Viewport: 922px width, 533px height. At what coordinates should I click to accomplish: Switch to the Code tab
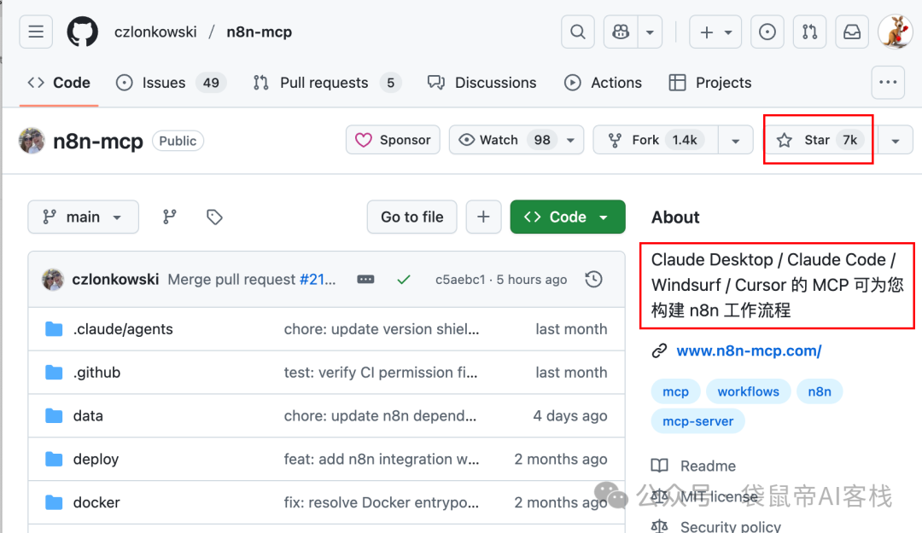click(59, 83)
